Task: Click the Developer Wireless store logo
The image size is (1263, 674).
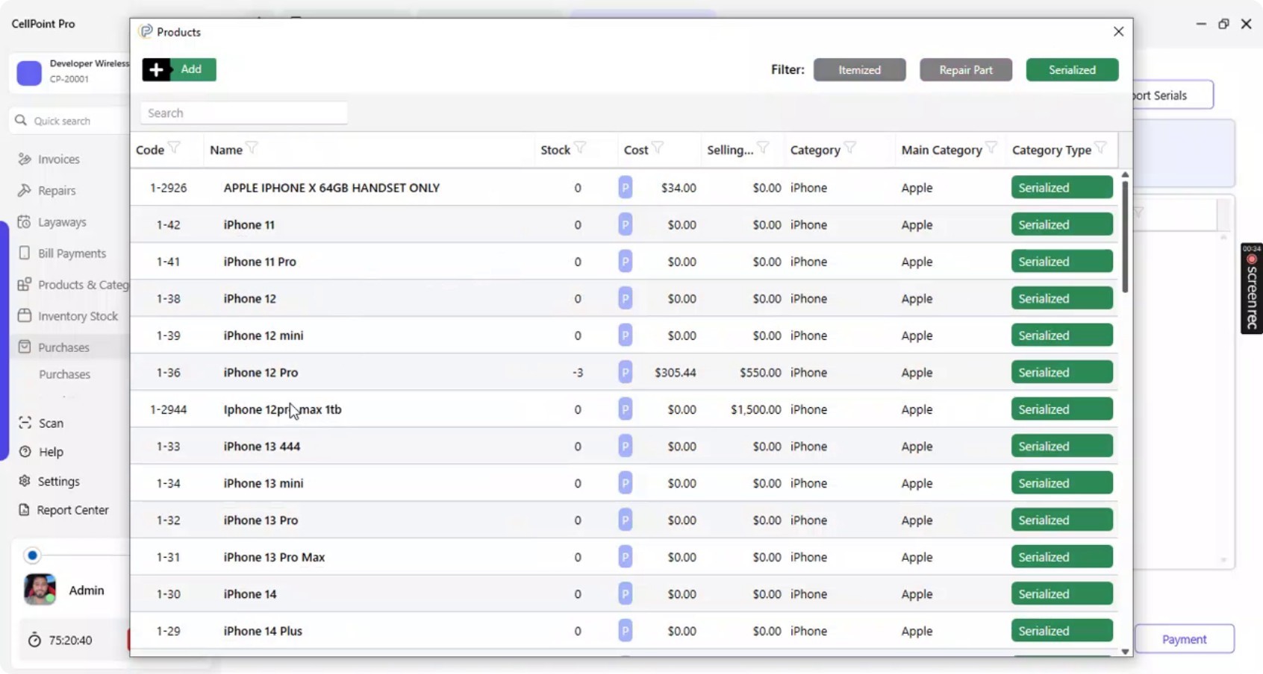Action: [x=29, y=72]
